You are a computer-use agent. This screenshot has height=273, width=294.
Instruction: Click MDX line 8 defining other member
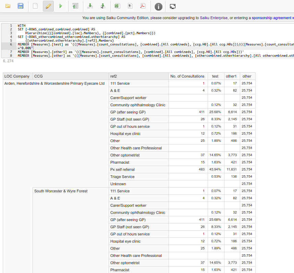point(156,56)
